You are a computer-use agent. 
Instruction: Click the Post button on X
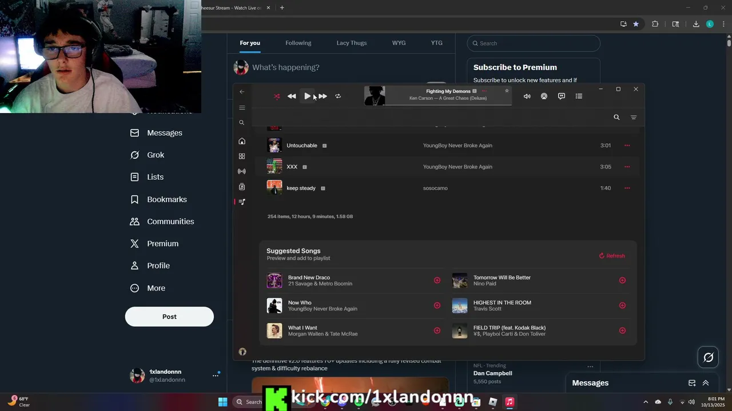pyautogui.click(x=169, y=317)
